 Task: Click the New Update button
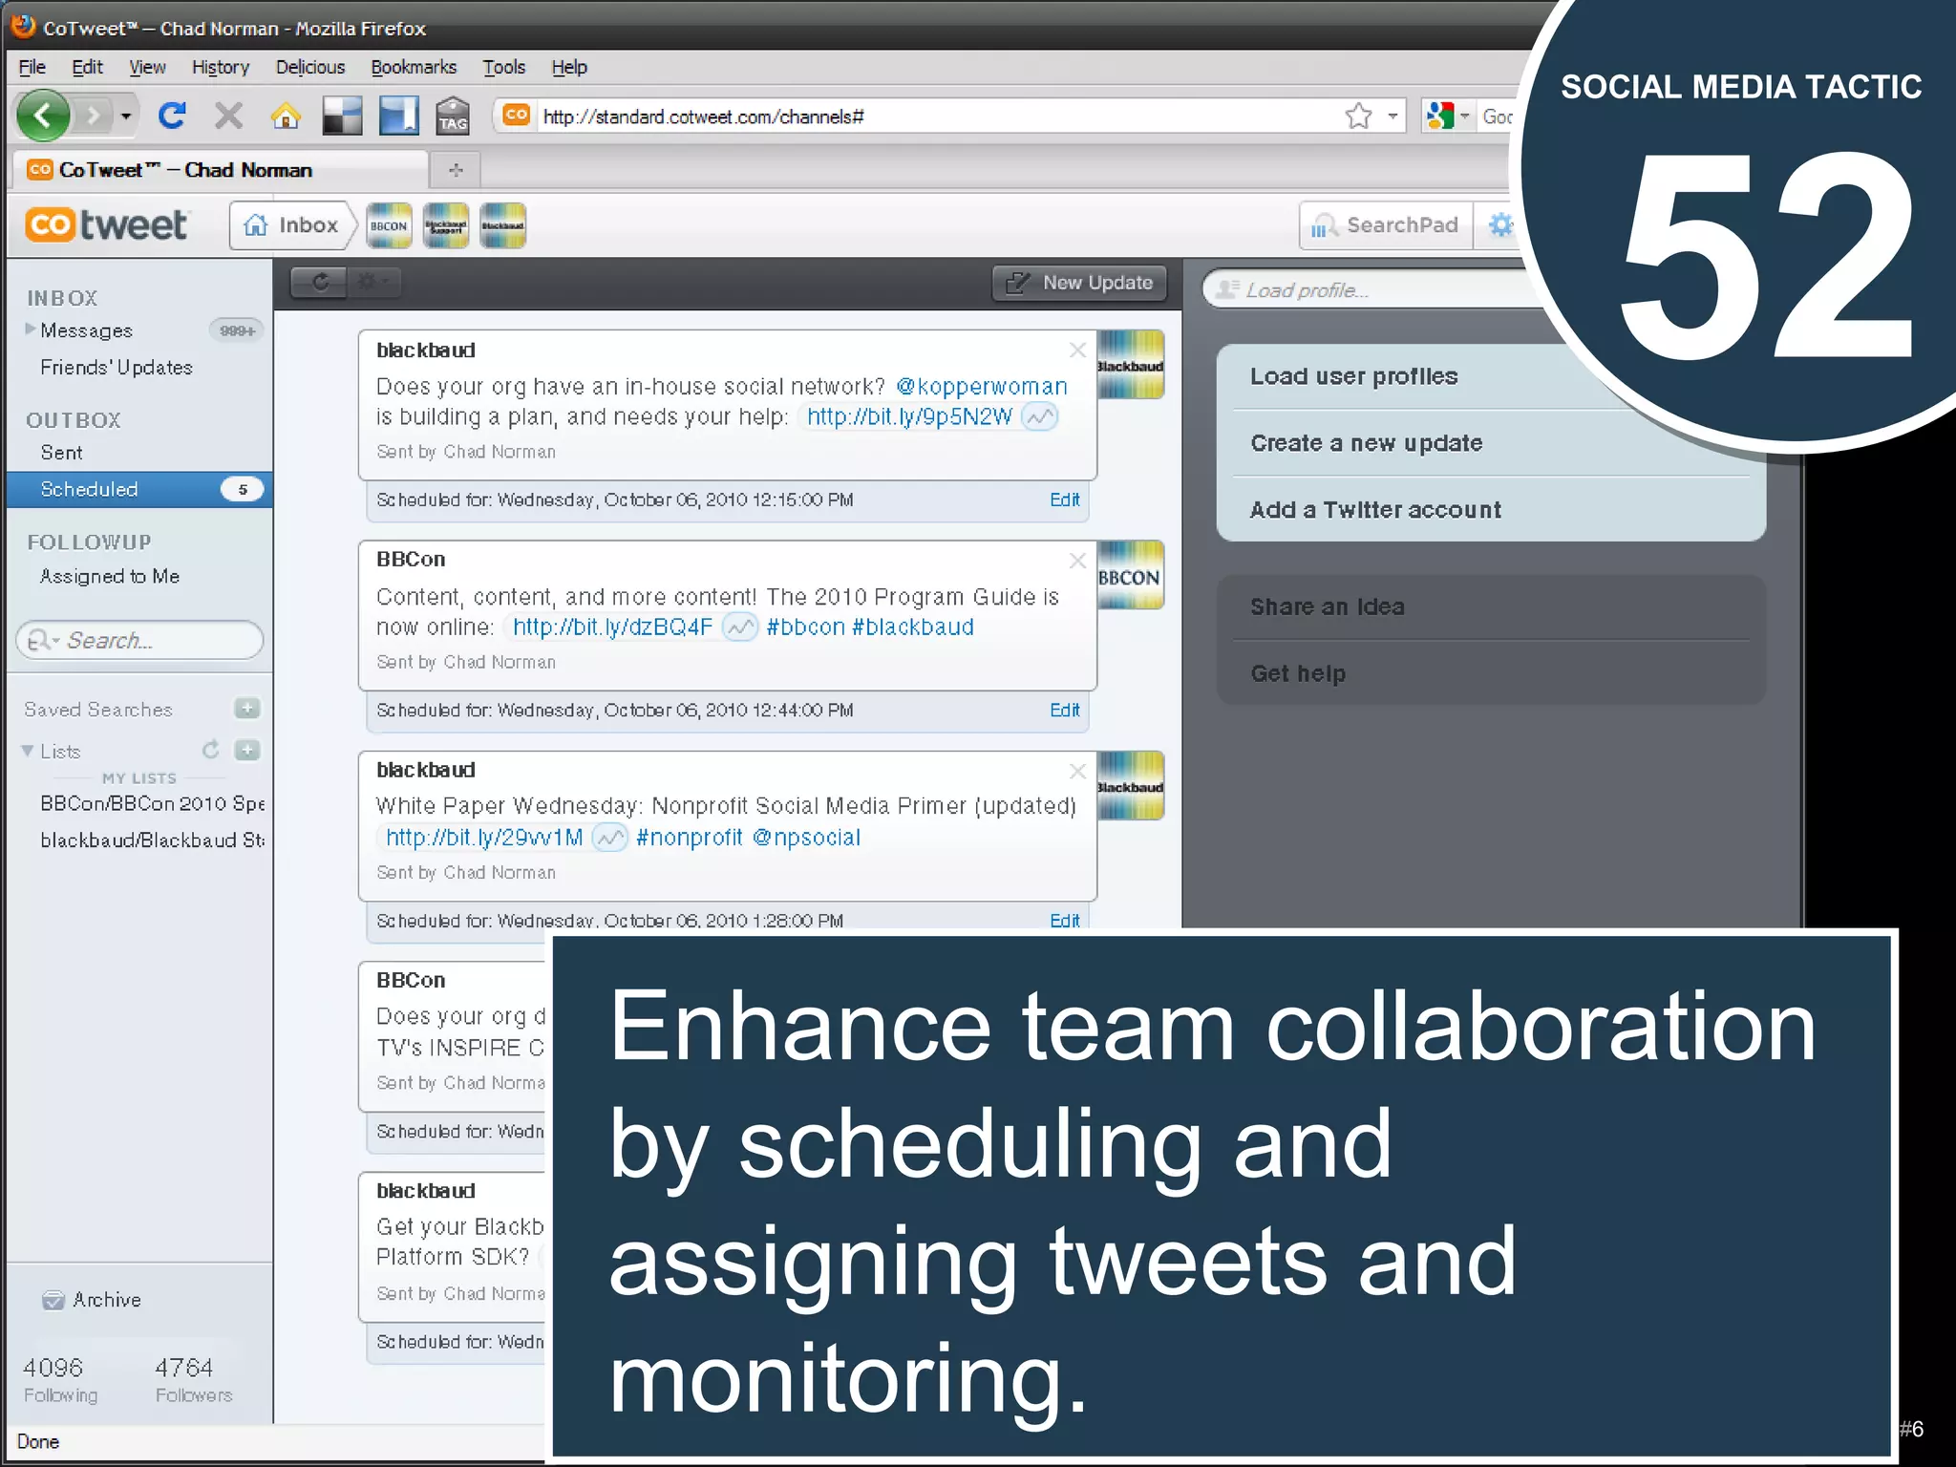(1079, 283)
